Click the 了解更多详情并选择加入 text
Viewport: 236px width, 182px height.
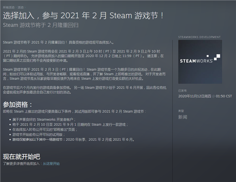(x=21, y=164)
